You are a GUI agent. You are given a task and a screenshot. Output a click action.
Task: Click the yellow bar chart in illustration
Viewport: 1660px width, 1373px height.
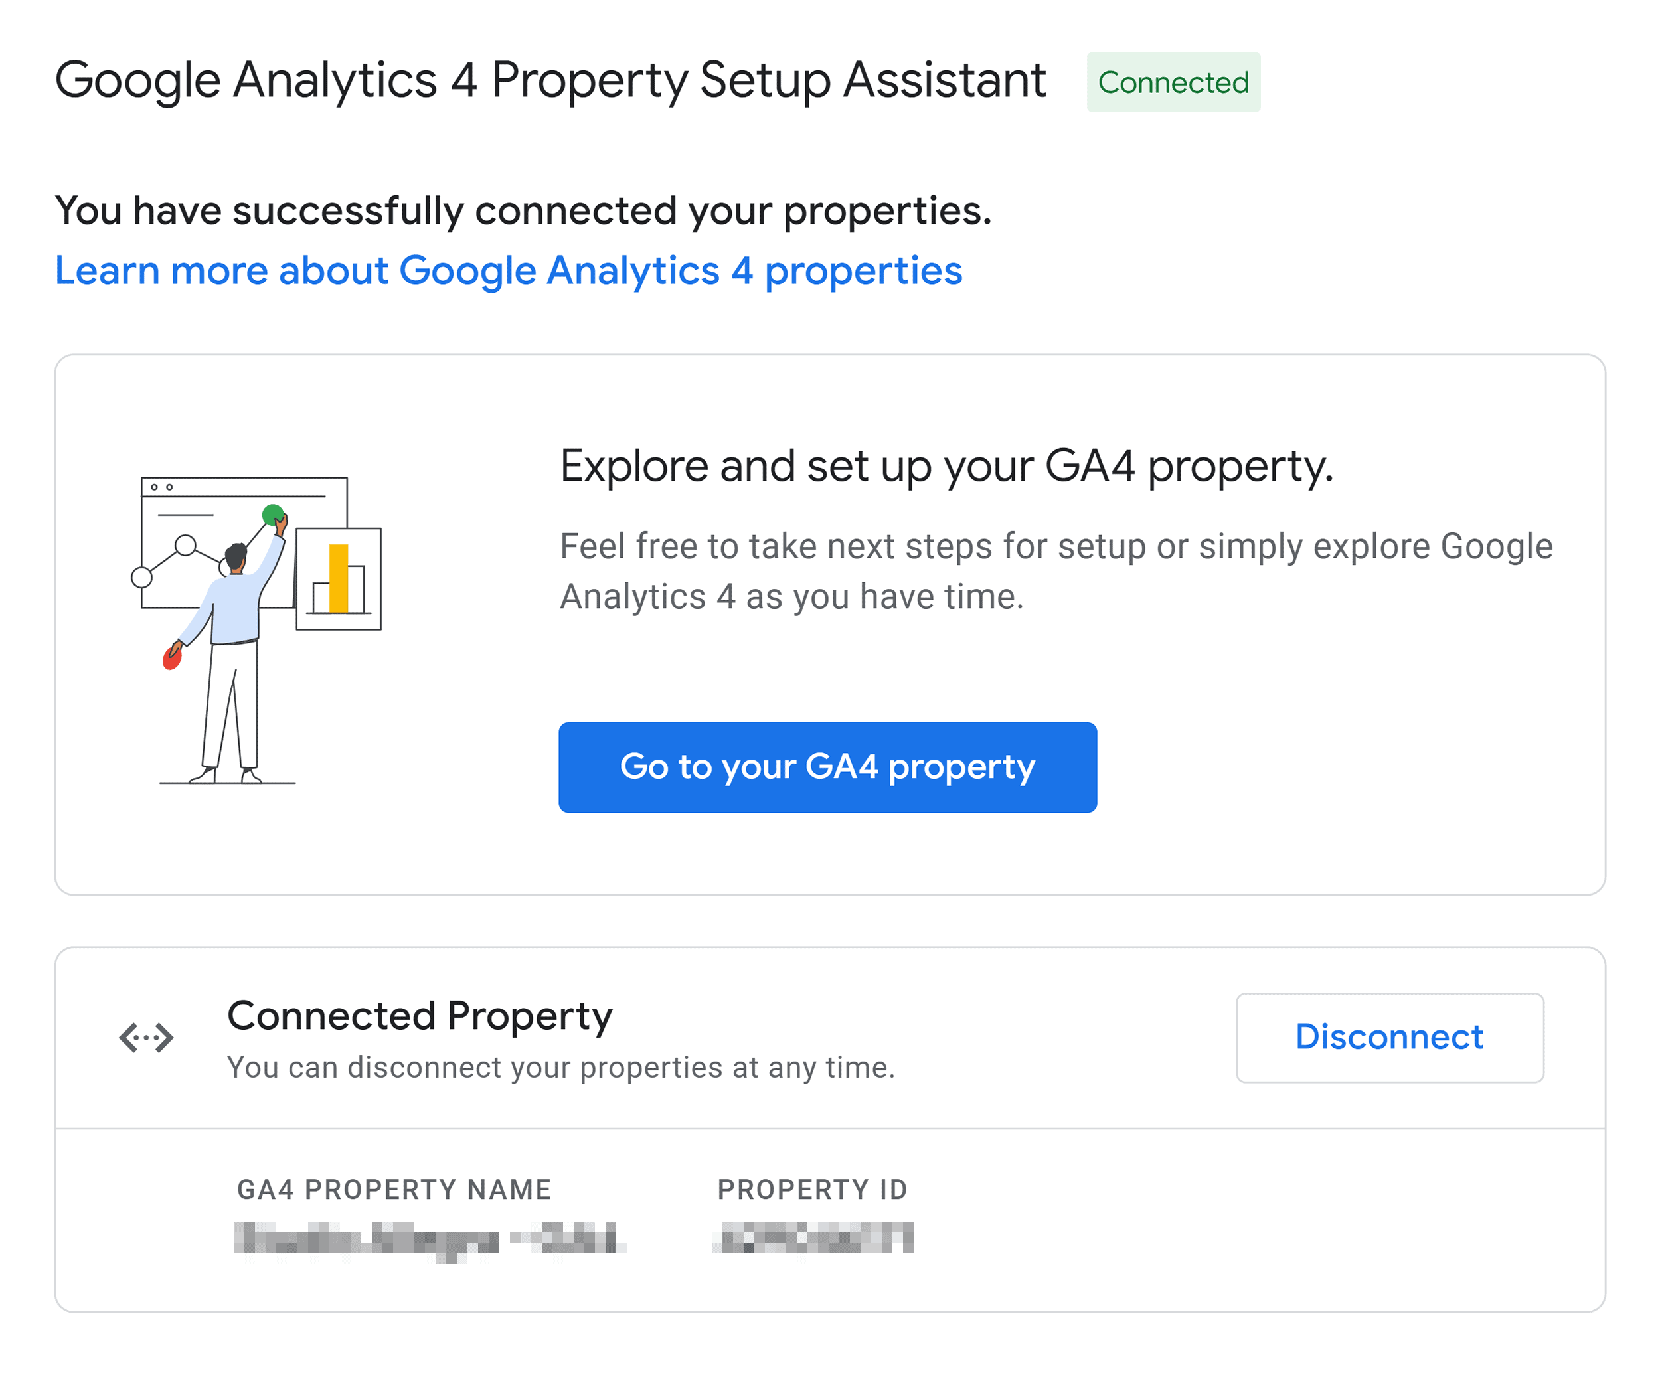[x=339, y=578]
